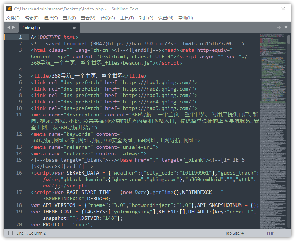This screenshot has width=295, height=241.
Task: Open the 文件(F) menu
Action: click(13, 18)
